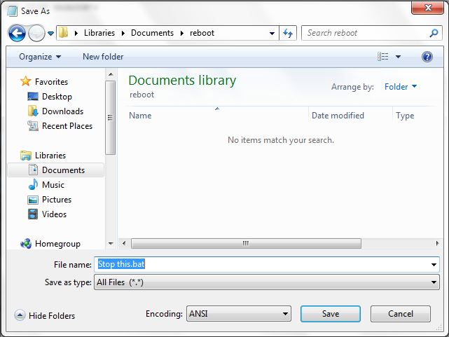Click the Notepad icon in title bar
449x337 pixels.
[x=12, y=11]
